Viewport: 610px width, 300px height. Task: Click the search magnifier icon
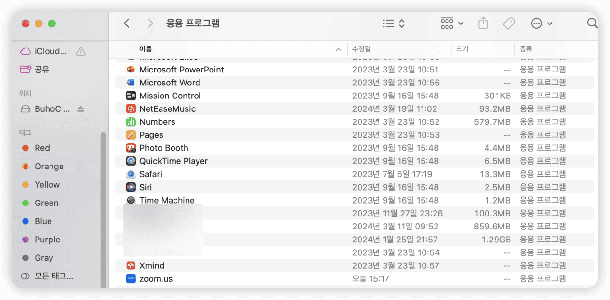(592, 23)
